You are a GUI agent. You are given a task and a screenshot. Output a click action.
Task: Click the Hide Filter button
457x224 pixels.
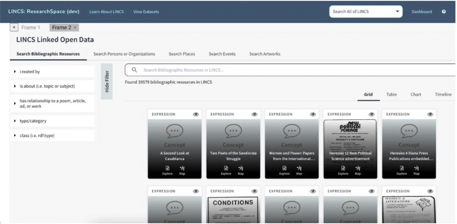tap(107, 81)
